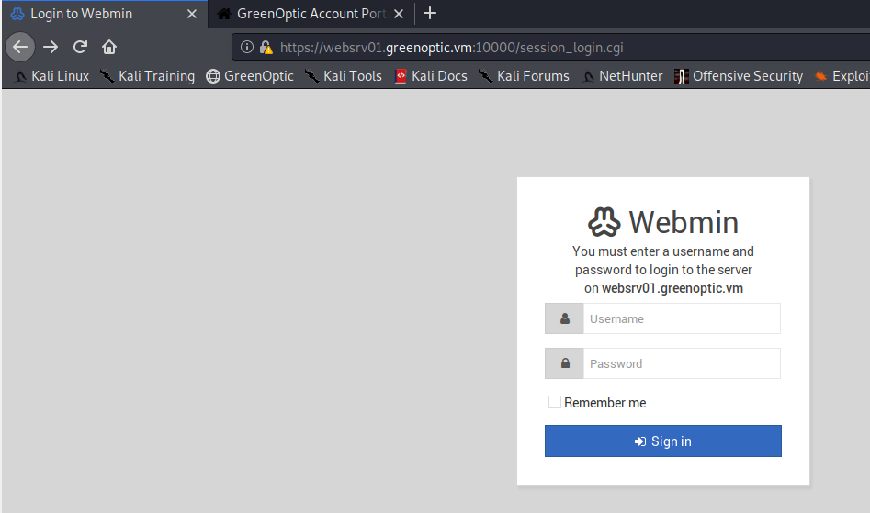Open the GreenOptic bookmark
This screenshot has width=870, height=513.
[x=250, y=76]
